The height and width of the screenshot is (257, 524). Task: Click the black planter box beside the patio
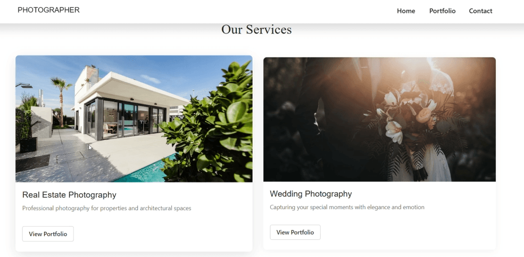(28, 145)
